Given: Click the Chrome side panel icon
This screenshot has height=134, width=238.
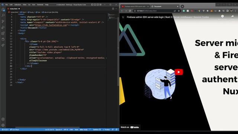Looking at the screenshot, I should click(x=227, y=11).
